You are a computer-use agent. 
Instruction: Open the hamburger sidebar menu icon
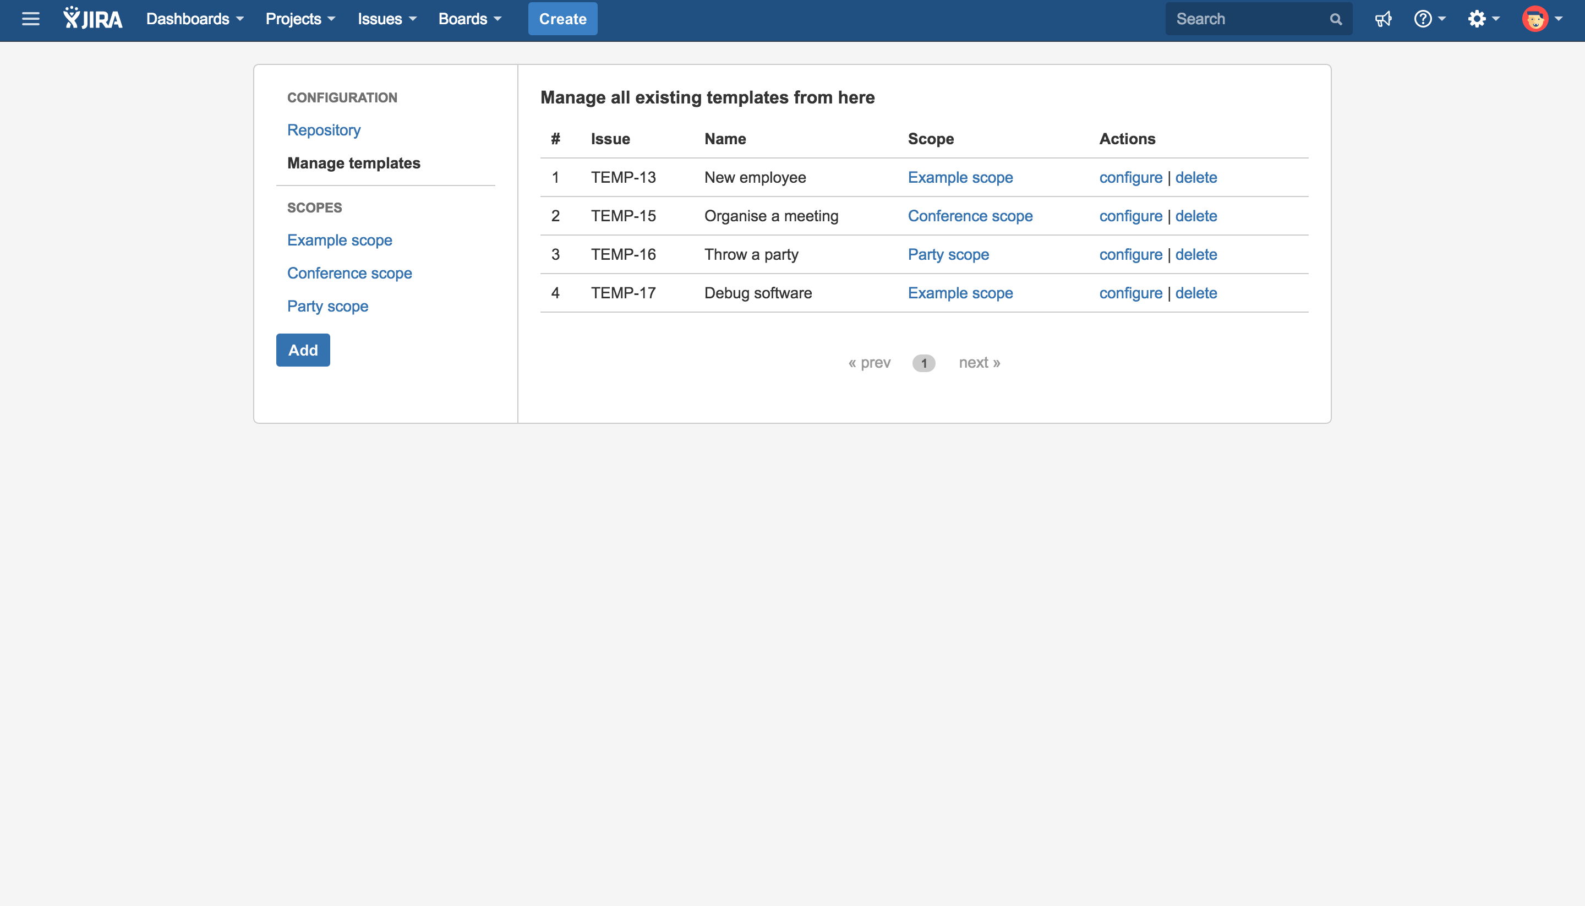point(30,19)
